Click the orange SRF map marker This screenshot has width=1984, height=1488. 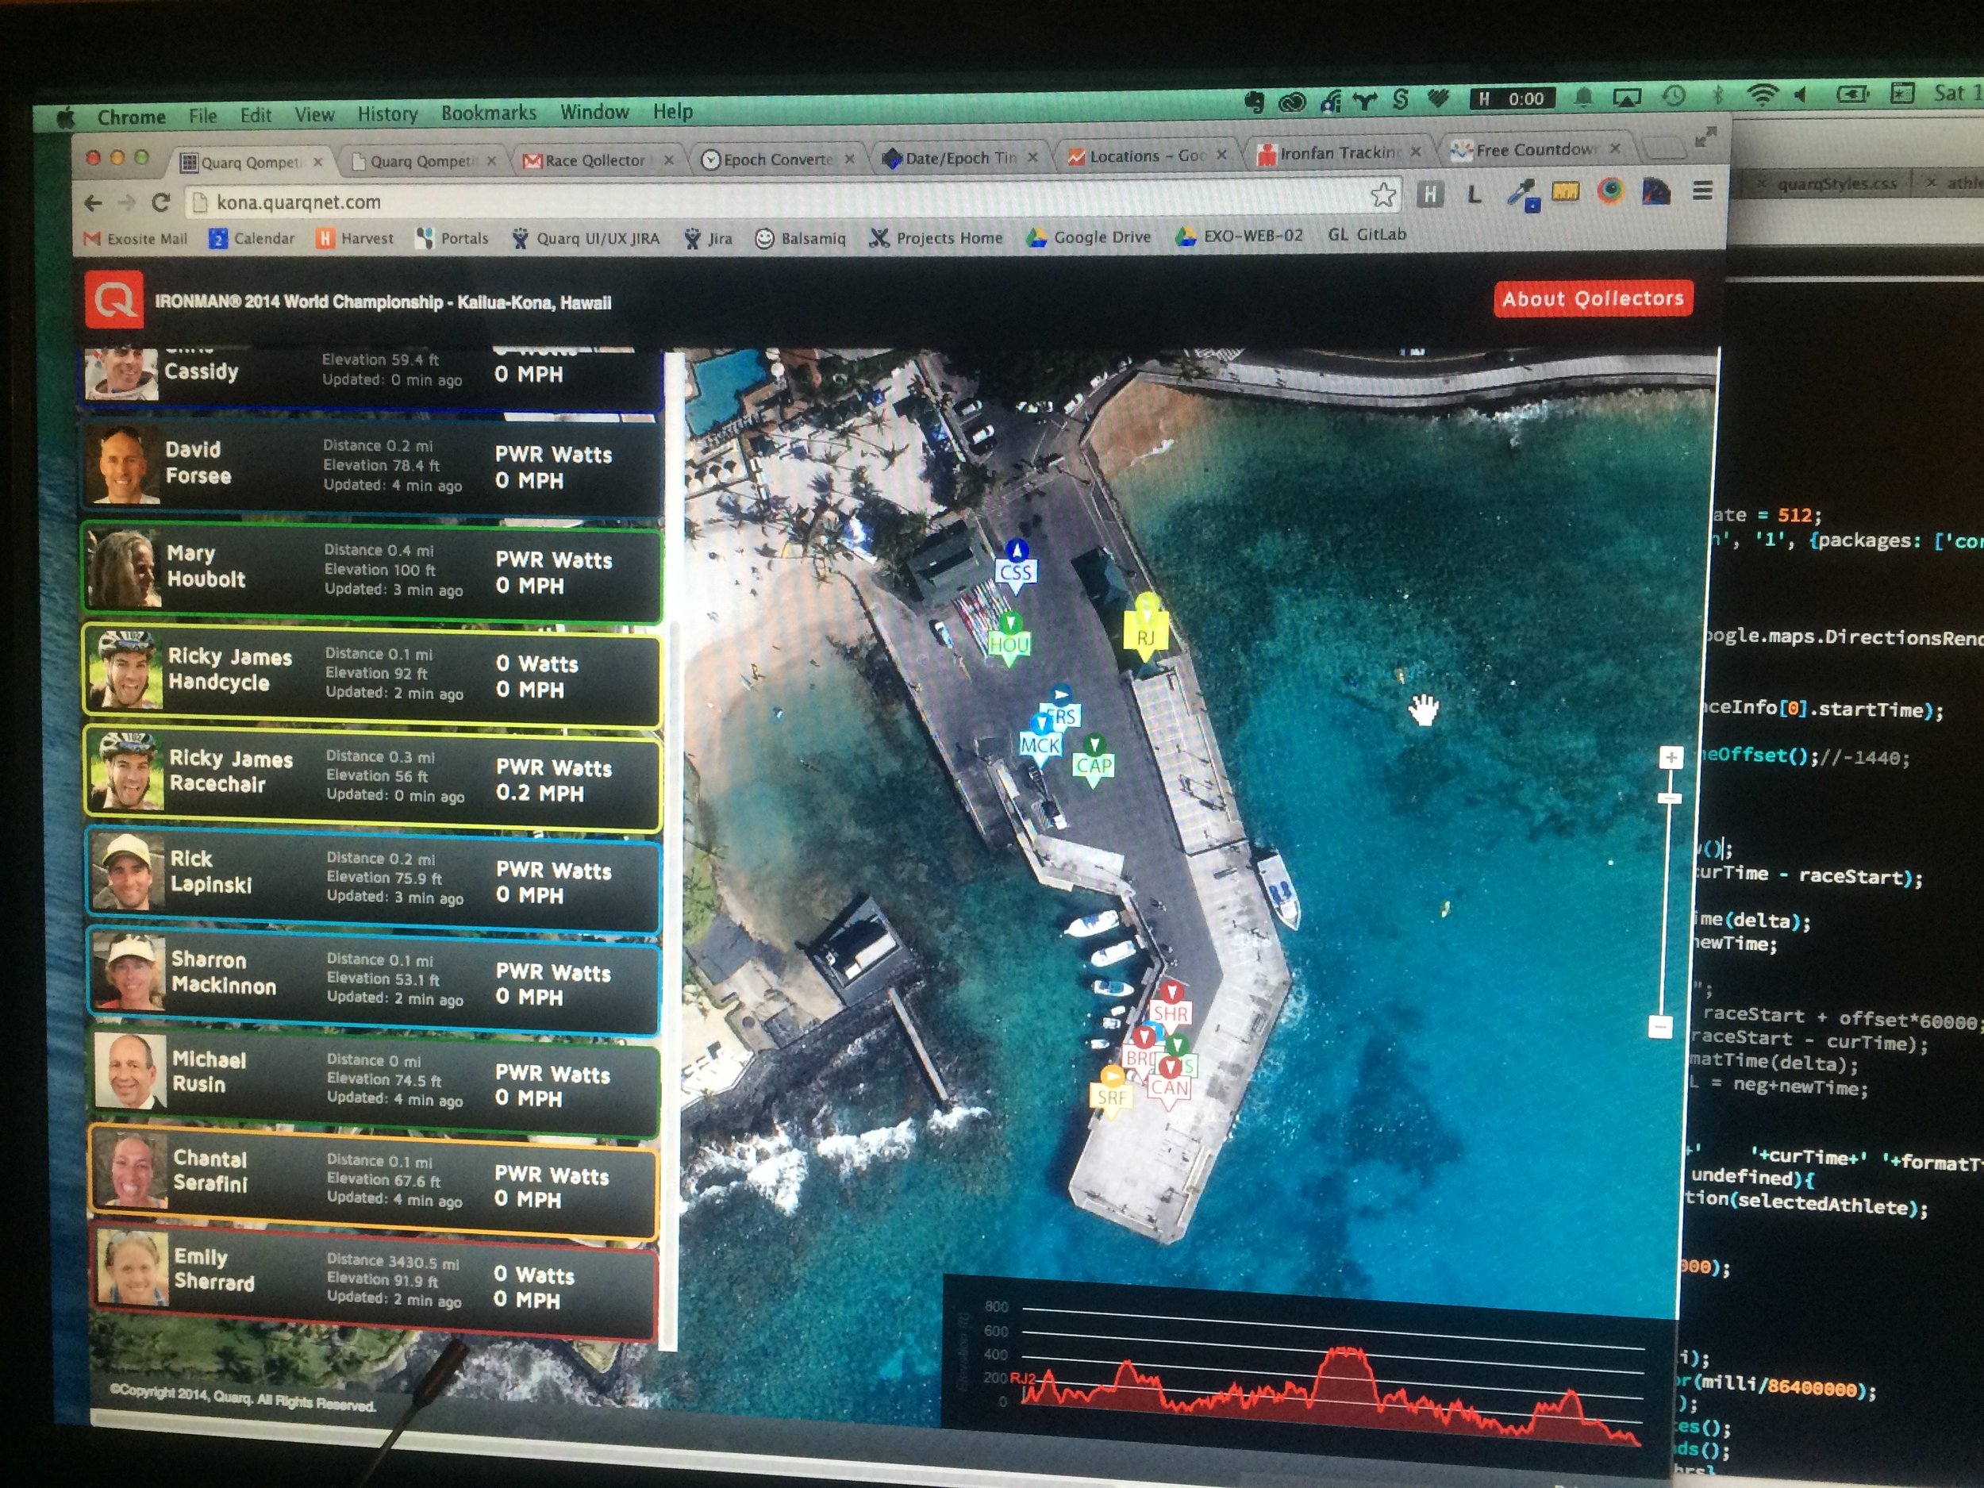[x=1110, y=1096]
